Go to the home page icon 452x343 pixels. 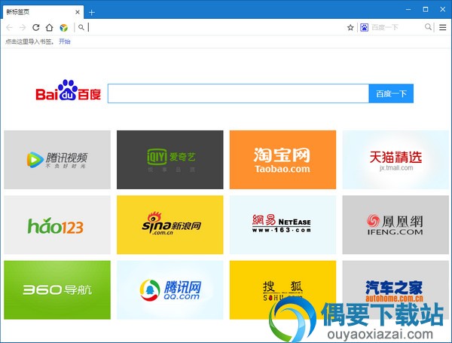[x=50, y=28]
